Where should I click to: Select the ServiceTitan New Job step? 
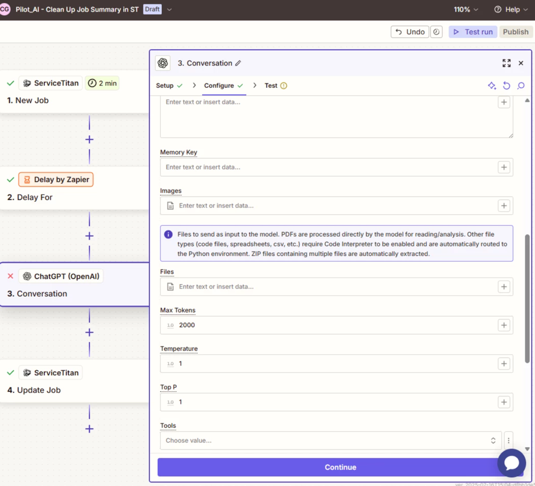pos(75,91)
